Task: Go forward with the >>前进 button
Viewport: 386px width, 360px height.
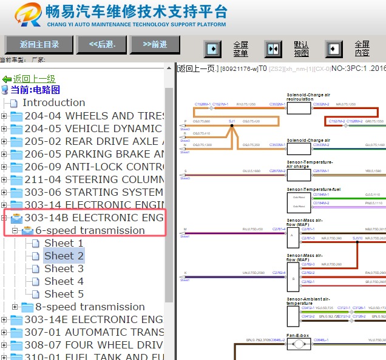Action: 155,44
